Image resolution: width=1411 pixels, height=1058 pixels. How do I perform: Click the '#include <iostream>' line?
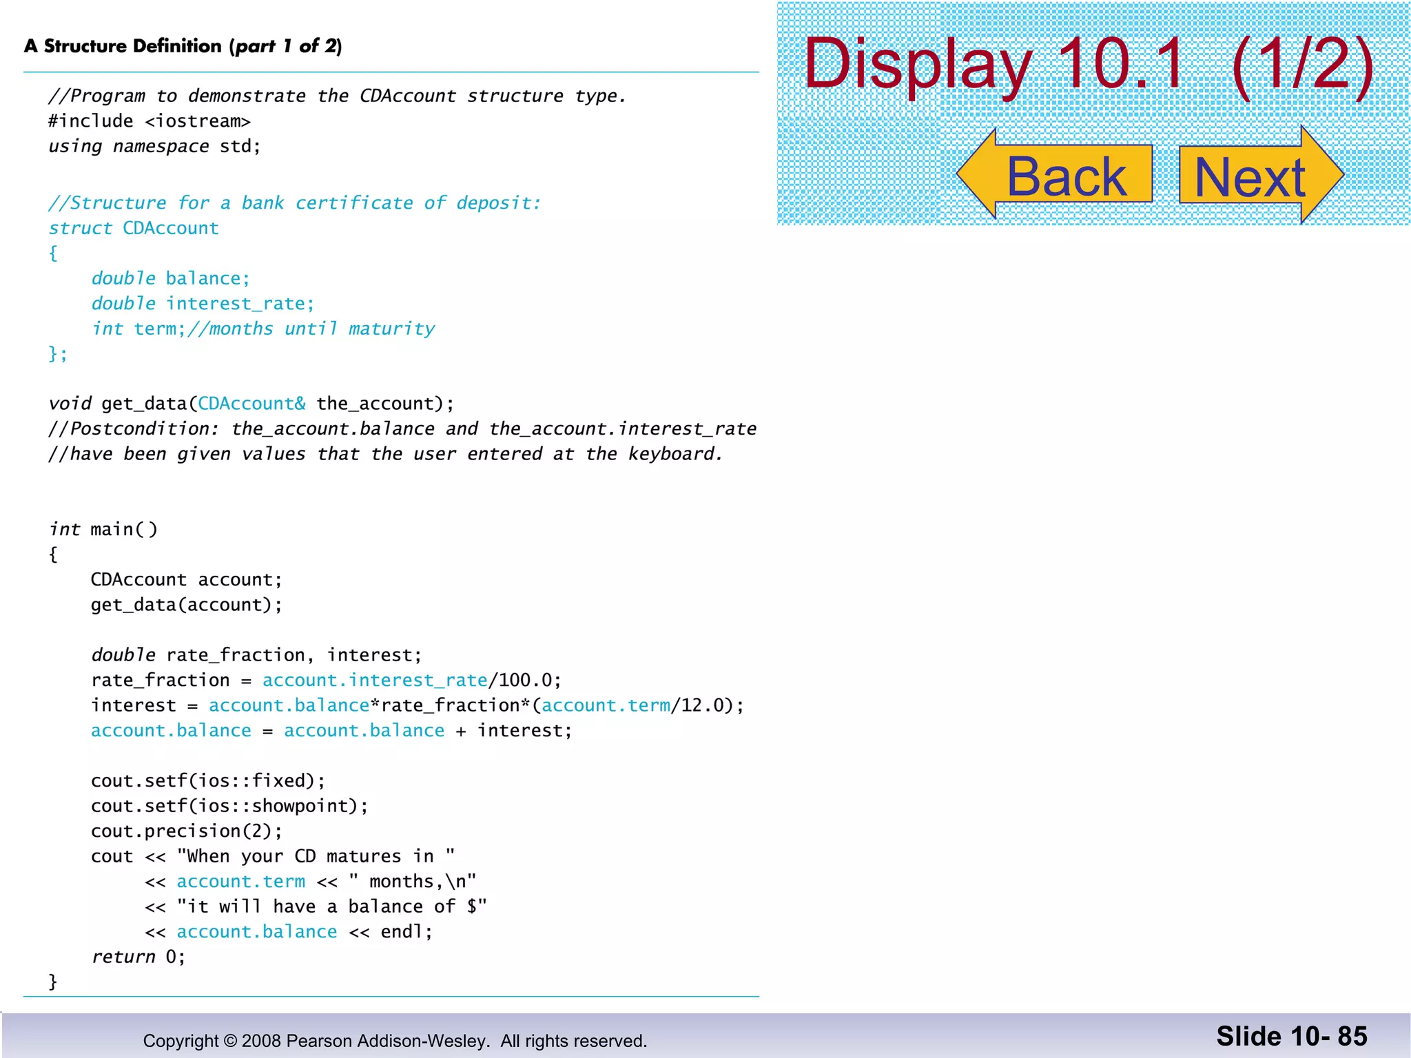click(150, 121)
